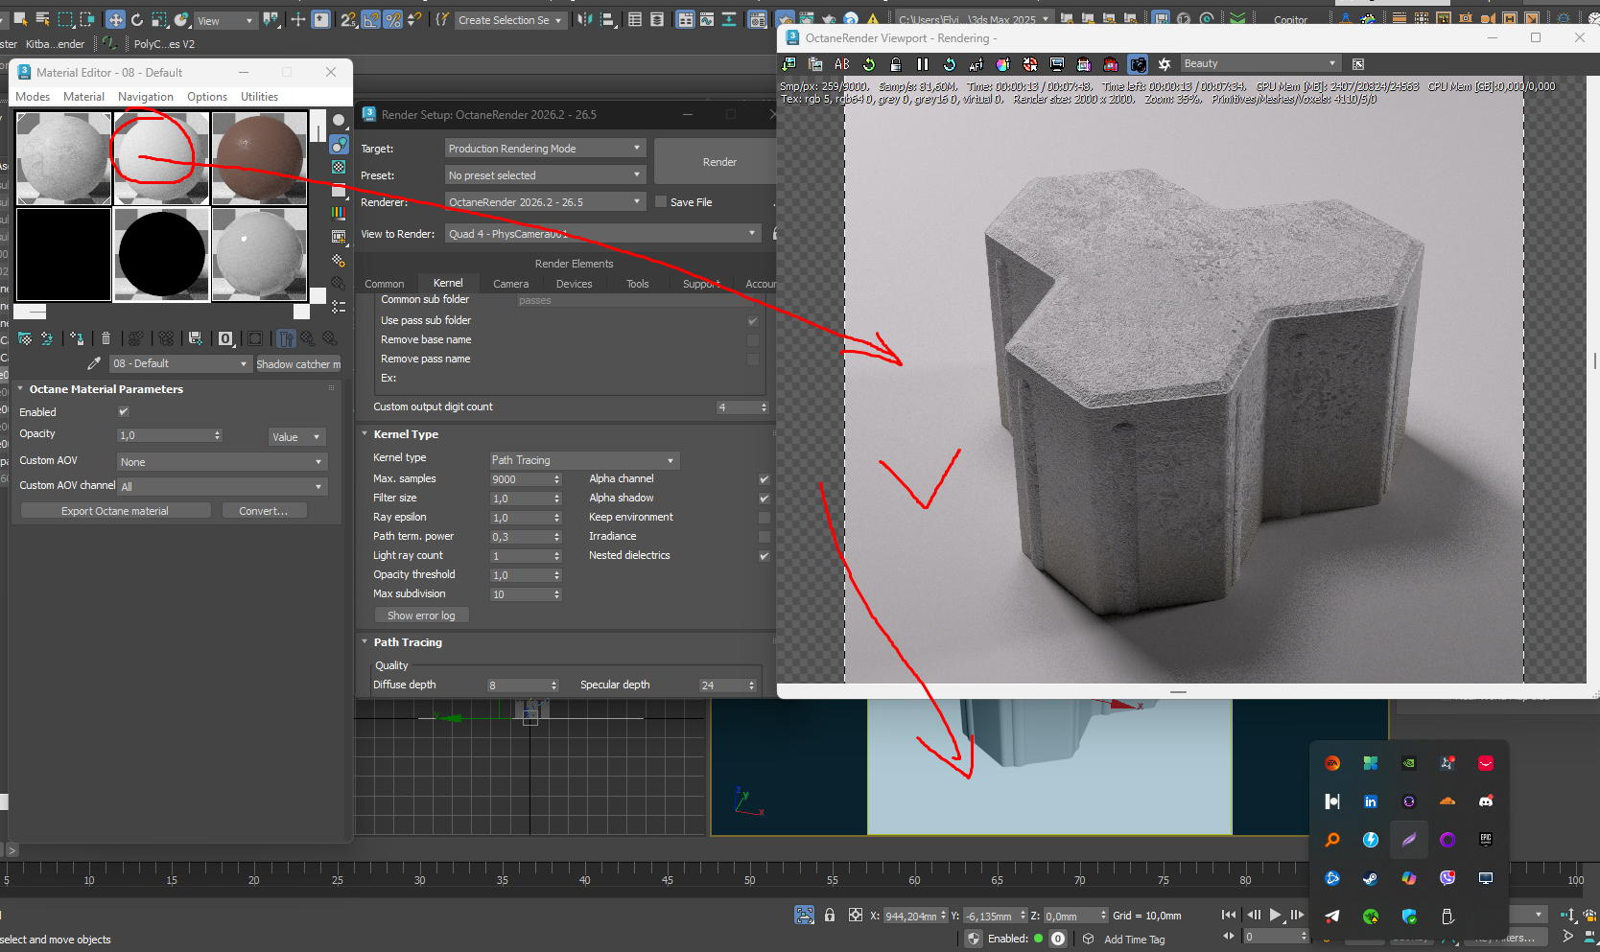Click the lifebuoy material picker icon

point(1030,64)
